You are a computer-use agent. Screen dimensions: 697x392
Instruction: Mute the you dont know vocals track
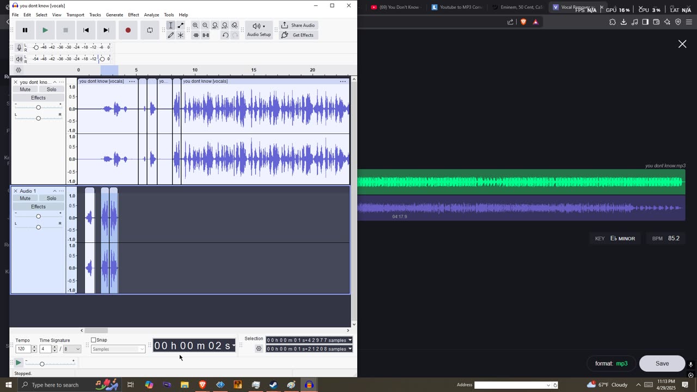(25, 89)
